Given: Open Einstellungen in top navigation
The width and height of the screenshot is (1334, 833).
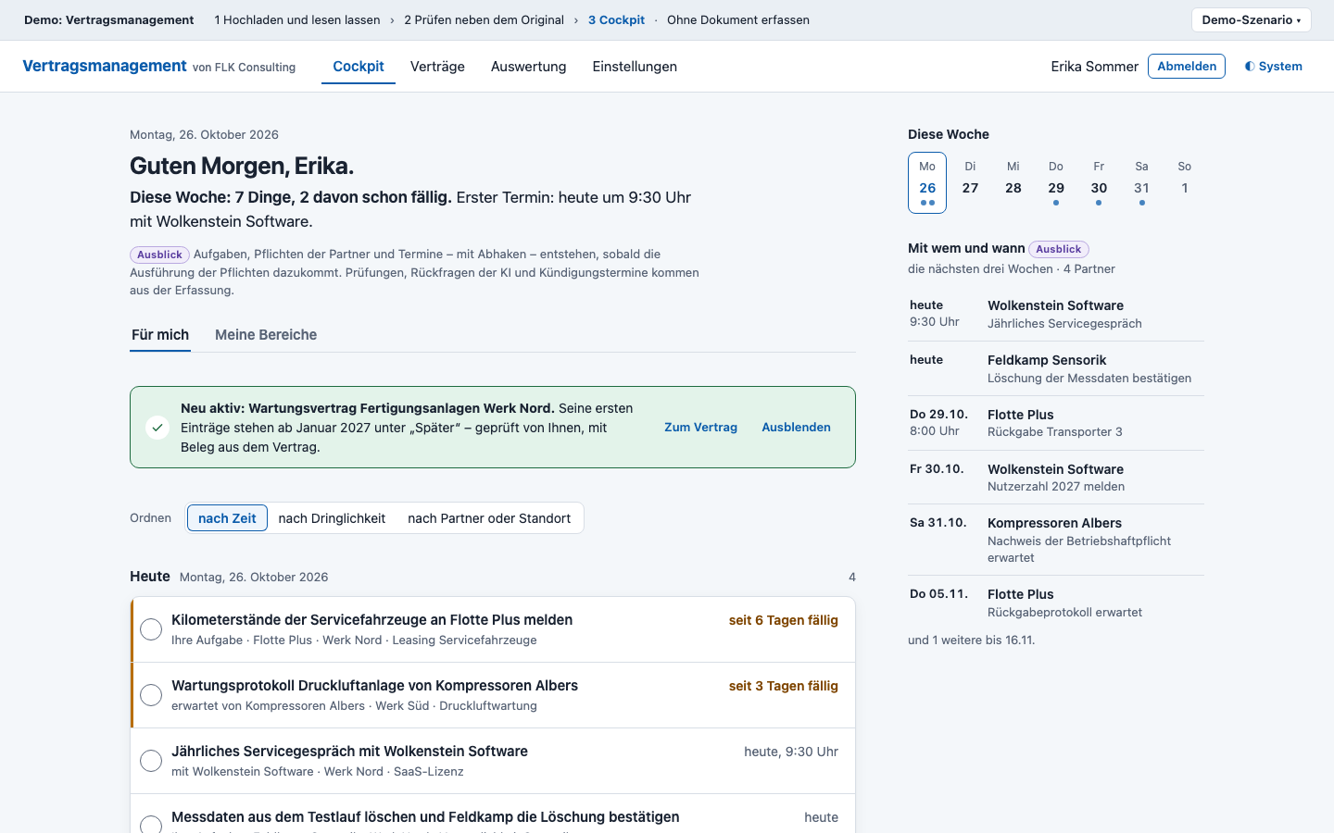Looking at the screenshot, I should point(635,67).
